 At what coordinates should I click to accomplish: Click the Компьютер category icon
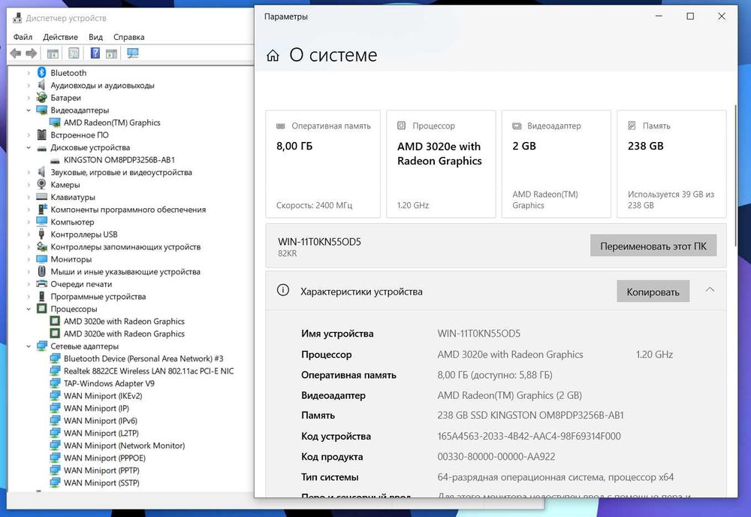click(41, 222)
